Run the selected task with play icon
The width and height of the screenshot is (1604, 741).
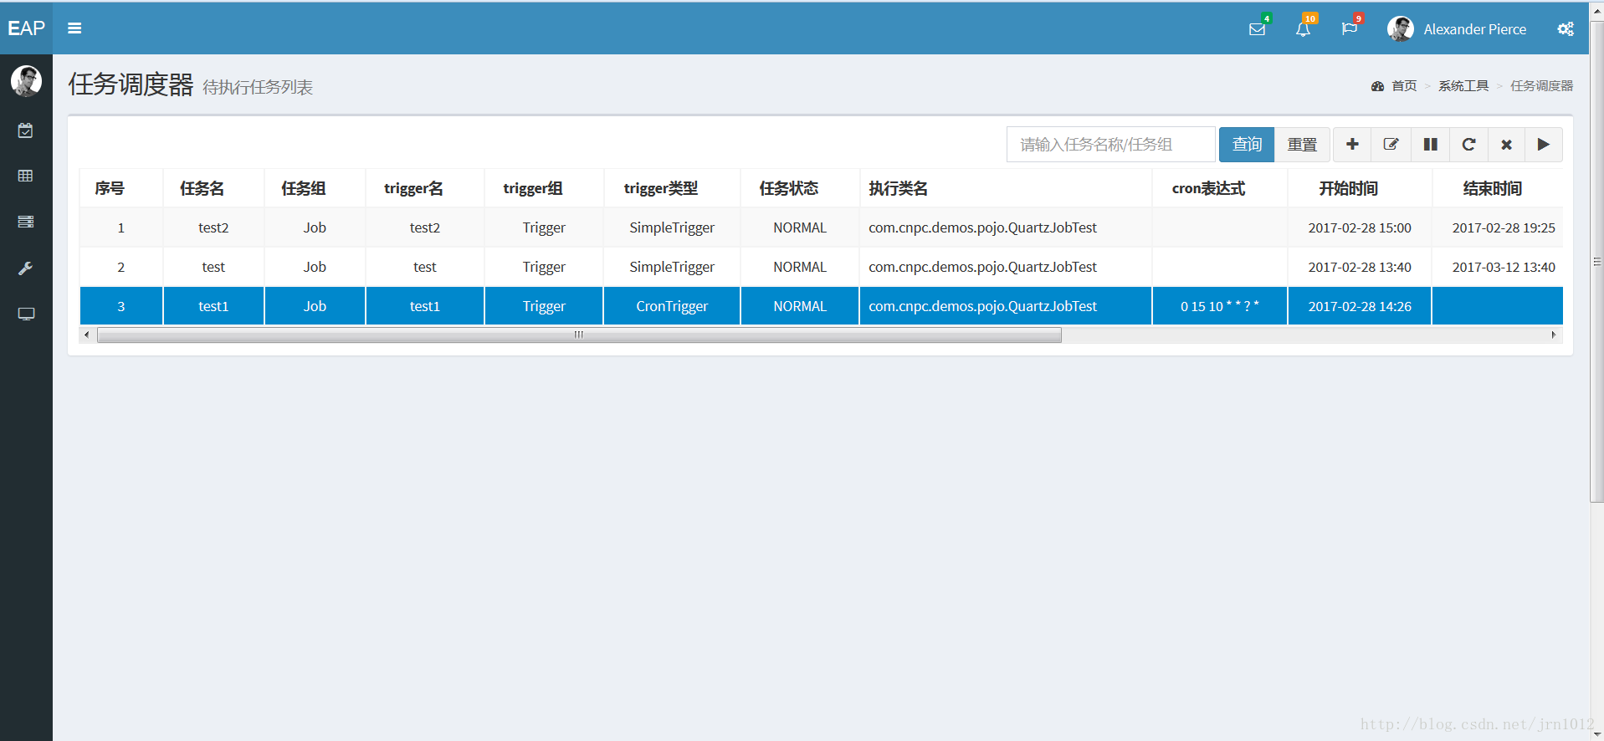coord(1544,145)
